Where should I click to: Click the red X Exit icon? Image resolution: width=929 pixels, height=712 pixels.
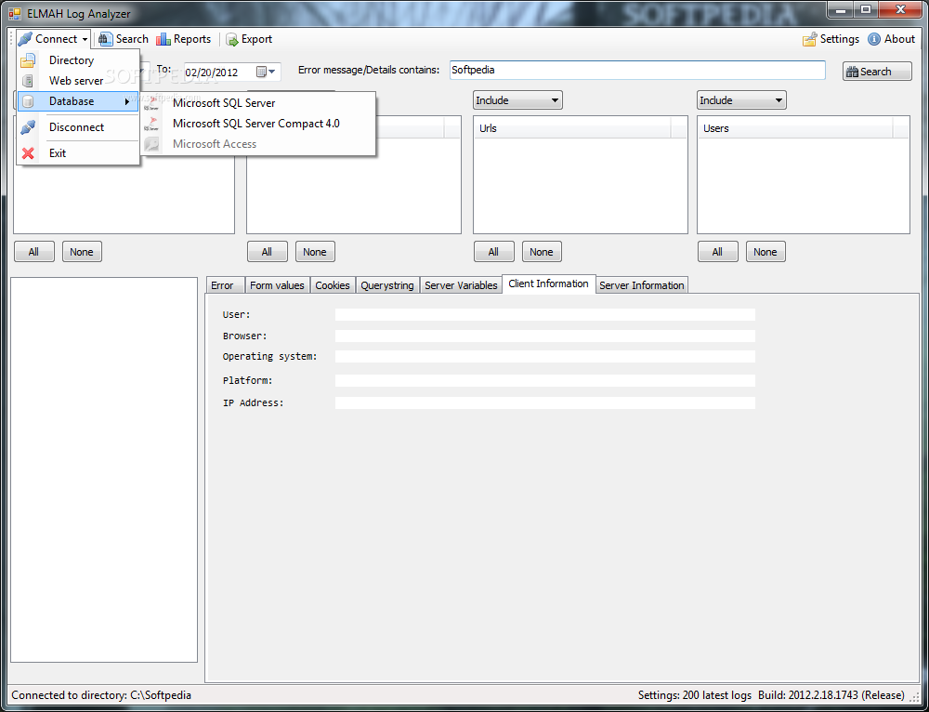coord(27,153)
